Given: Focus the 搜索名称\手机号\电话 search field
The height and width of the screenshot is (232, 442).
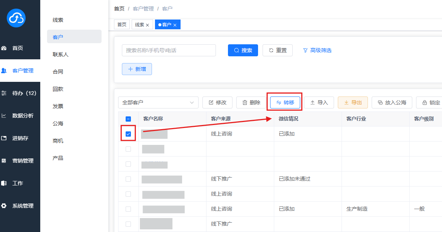Looking at the screenshot, I should pos(169,50).
